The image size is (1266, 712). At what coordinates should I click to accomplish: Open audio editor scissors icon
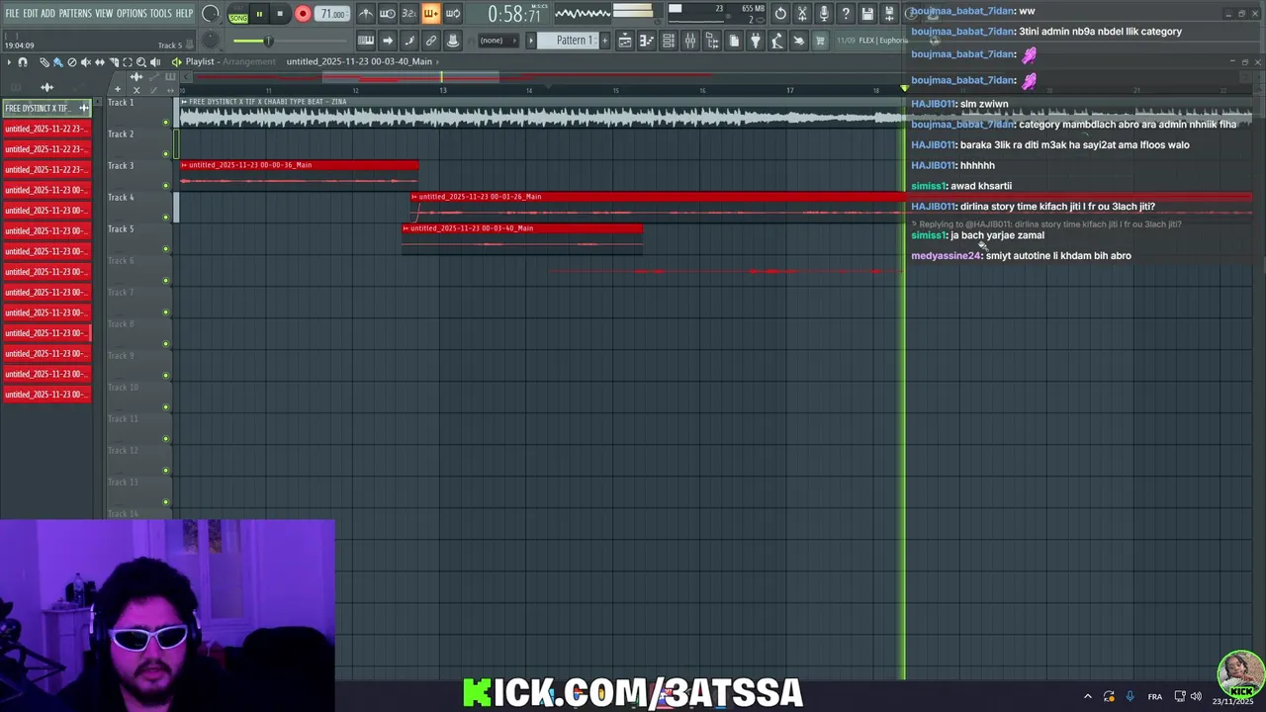(802, 14)
